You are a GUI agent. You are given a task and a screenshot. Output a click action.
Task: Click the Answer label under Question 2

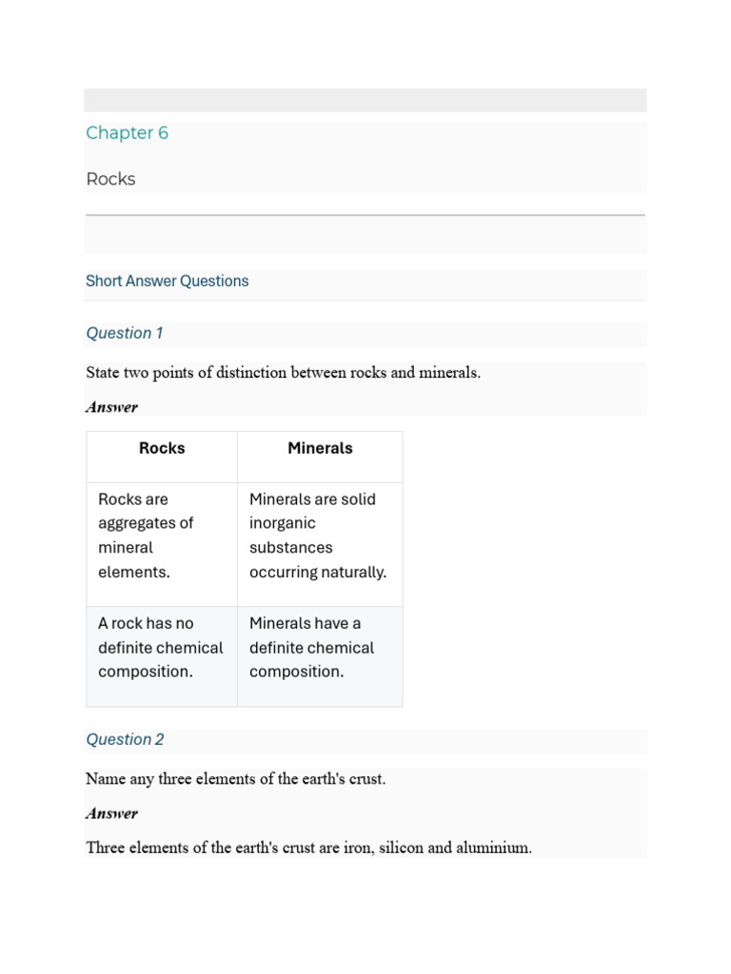pyautogui.click(x=112, y=813)
